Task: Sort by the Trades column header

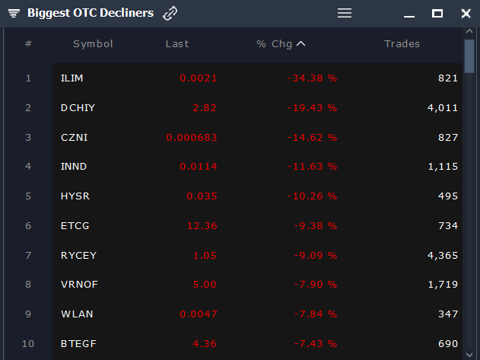Action: 402,44
